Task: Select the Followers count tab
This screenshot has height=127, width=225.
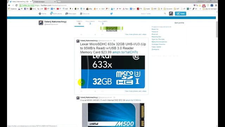Action: 103,23
